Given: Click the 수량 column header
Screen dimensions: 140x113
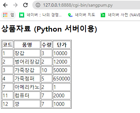Looking at the screenshot, I should [x=46, y=45].
